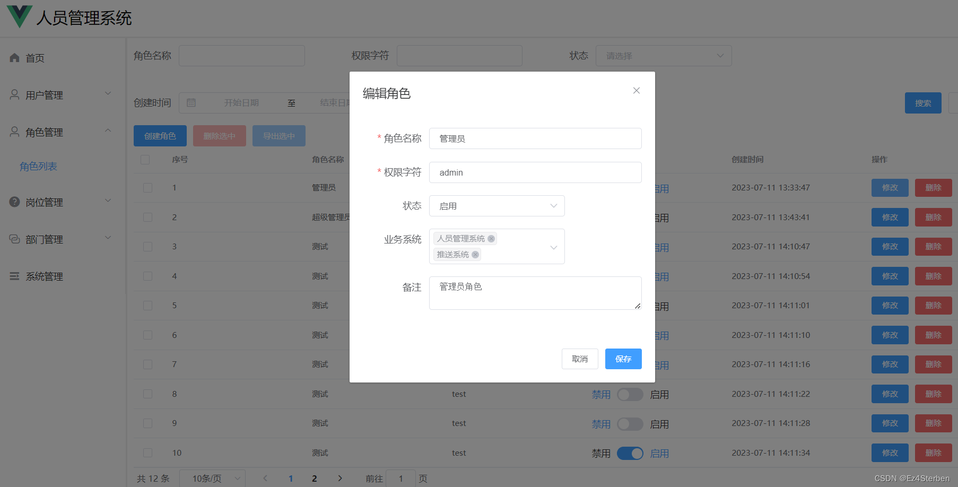Click the 角色名称 search filter field
The image size is (958, 487).
(x=242, y=56)
